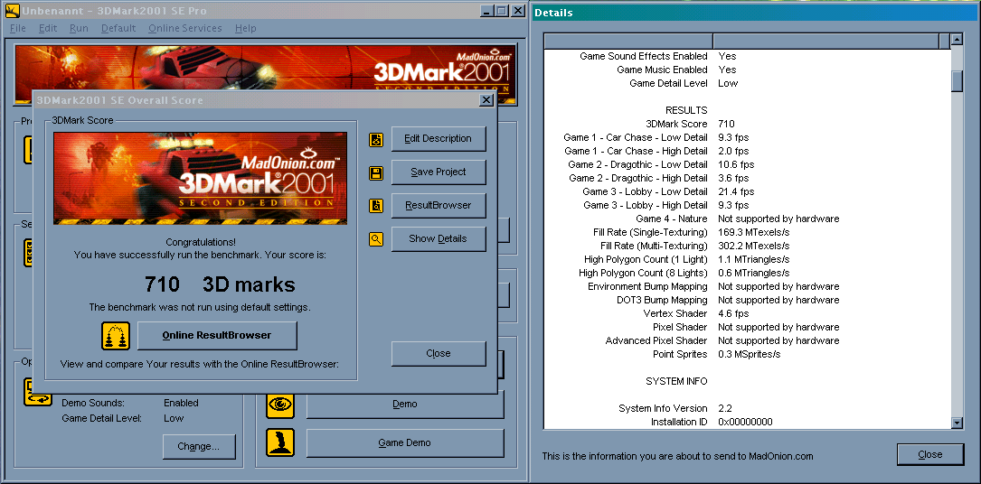Click the Edit Description pencil icon
The height and width of the screenshot is (484, 981).
coord(376,139)
